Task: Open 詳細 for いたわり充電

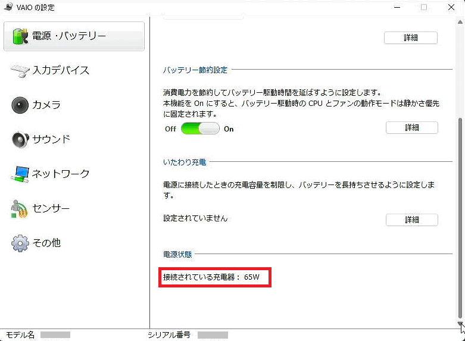Action: pos(411,220)
